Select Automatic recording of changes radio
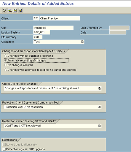 point(6,60)
